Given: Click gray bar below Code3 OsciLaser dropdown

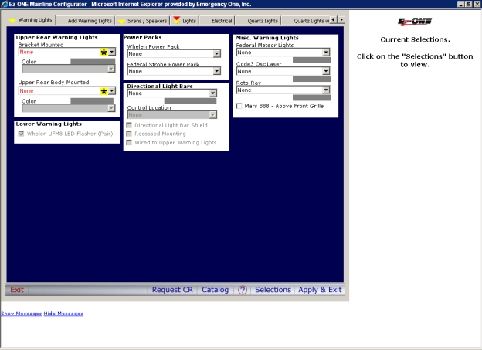Looking at the screenshot, I should (x=312, y=79).
